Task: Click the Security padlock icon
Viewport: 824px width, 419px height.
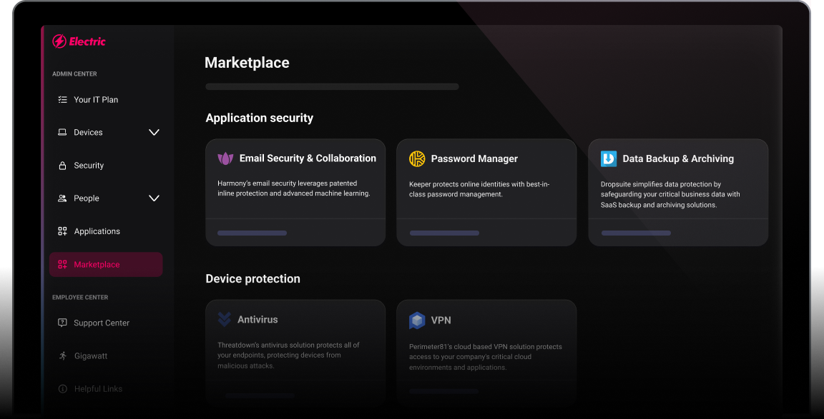Action: (62, 166)
